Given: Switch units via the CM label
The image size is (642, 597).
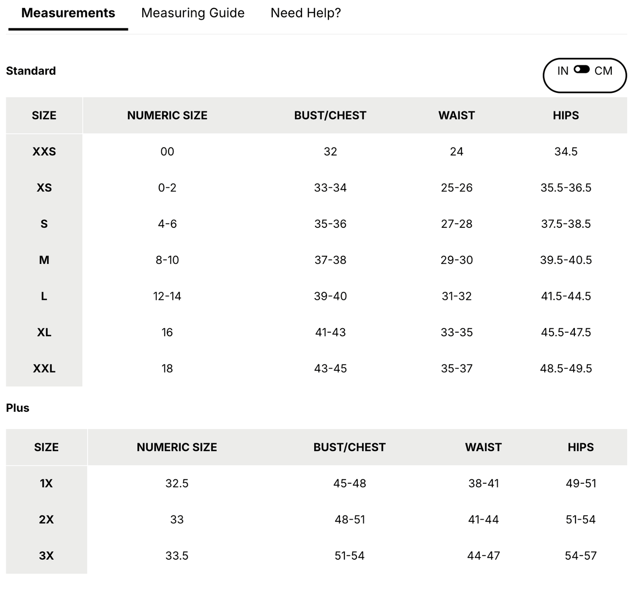Looking at the screenshot, I should coord(603,71).
